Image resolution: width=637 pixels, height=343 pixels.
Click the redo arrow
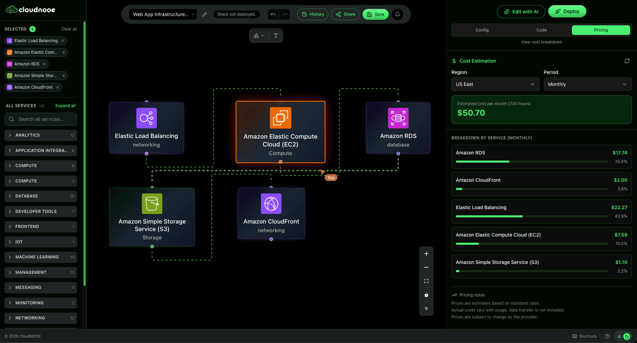click(x=285, y=14)
